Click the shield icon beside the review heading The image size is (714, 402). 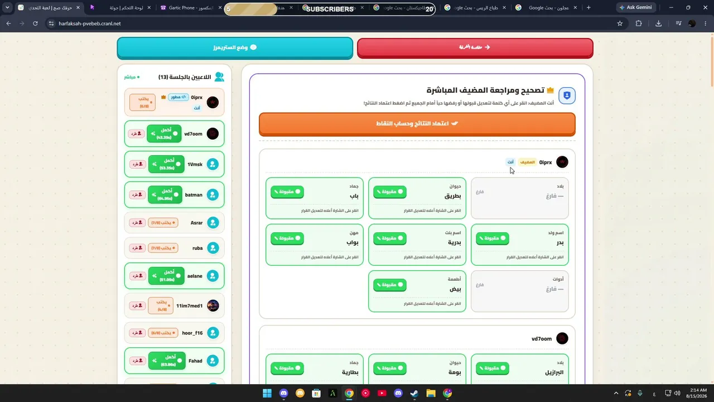(567, 95)
